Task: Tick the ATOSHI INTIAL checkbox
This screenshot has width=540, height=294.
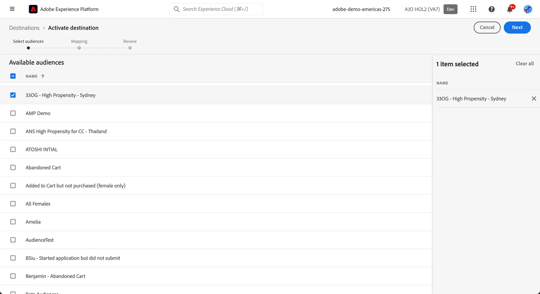Action: (13, 149)
